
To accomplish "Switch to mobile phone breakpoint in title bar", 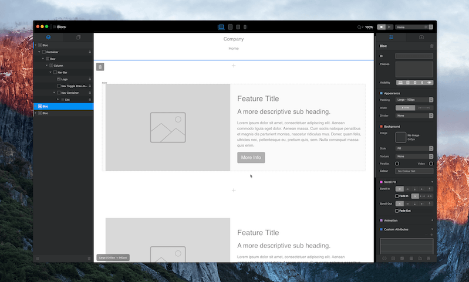I will pos(245,27).
